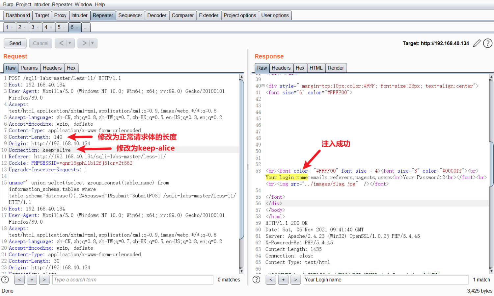494x296 pixels.
Task: Click the HTTP/1.1 200 OK response line
Action: coord(287,223)
